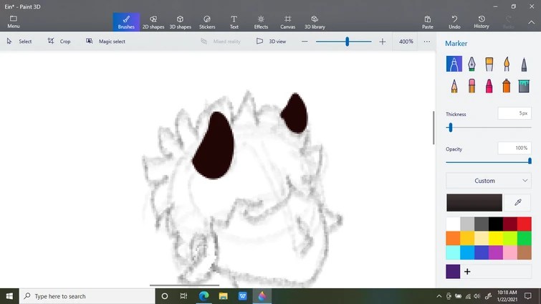Pick the orange color swatch
Screen dimensions: 541x304
click(453, 238)
